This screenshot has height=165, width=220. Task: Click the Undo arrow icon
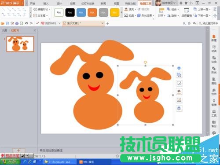26,23
